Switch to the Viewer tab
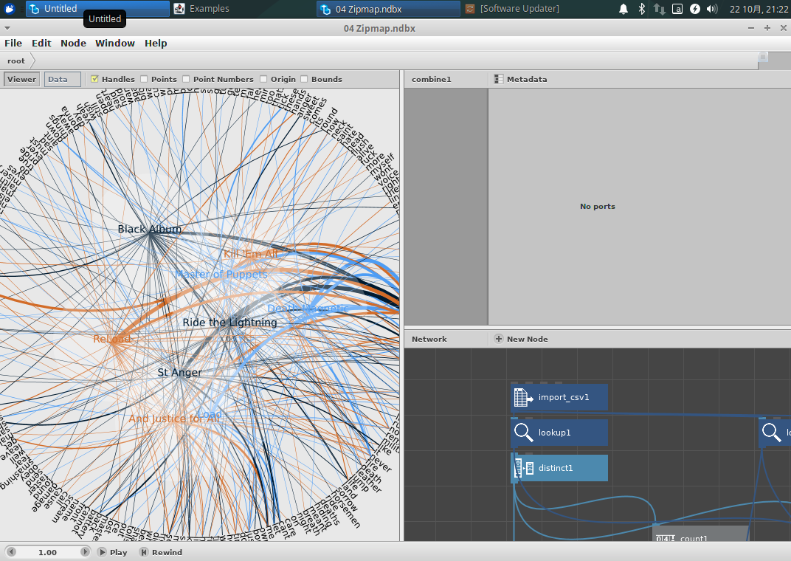The width and height of the screenshot is (791, 561). tap(21, 79)
